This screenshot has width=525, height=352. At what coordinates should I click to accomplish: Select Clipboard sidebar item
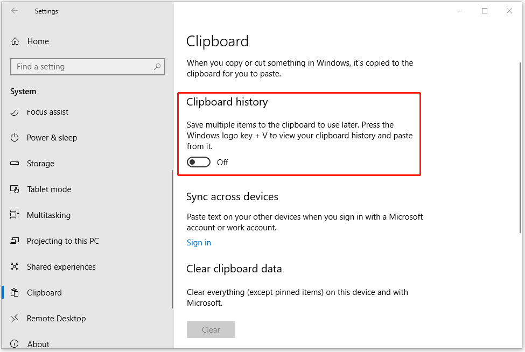click(44, 293)
